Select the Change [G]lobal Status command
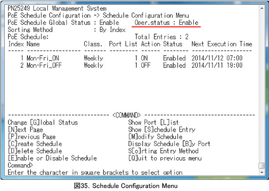 pos(43,123)
